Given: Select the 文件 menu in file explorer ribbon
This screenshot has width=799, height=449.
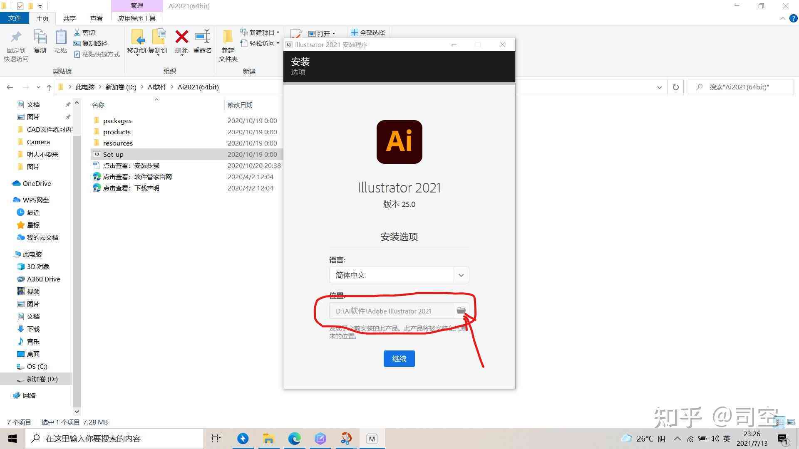Looking at the screenshot, I should (15, 18).
